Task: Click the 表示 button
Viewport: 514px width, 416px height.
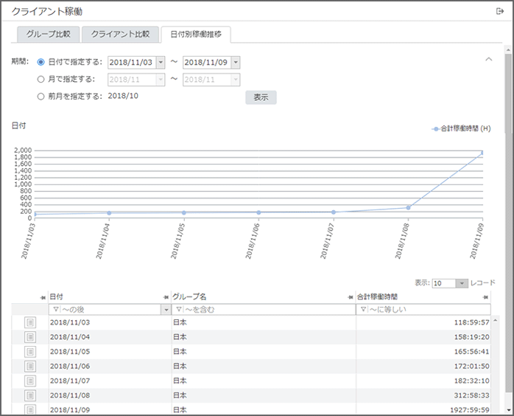Action: [261, 97]
